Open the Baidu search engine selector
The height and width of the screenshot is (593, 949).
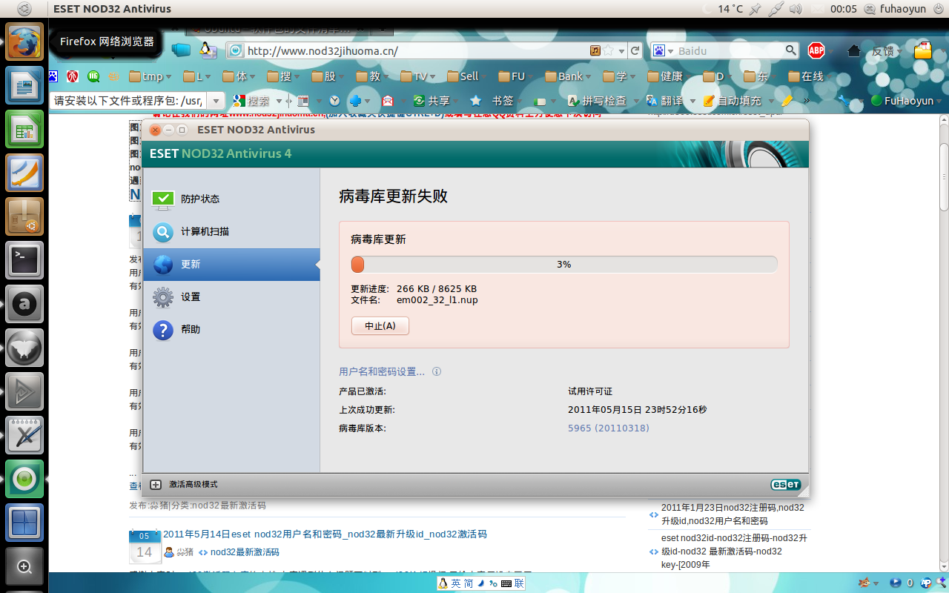coord(664,51)
